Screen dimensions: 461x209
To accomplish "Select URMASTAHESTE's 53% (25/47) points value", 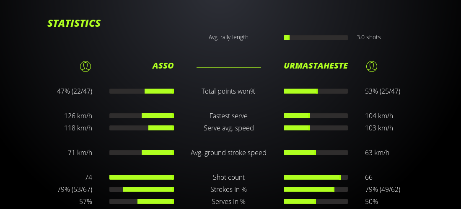I will point(383,91).
